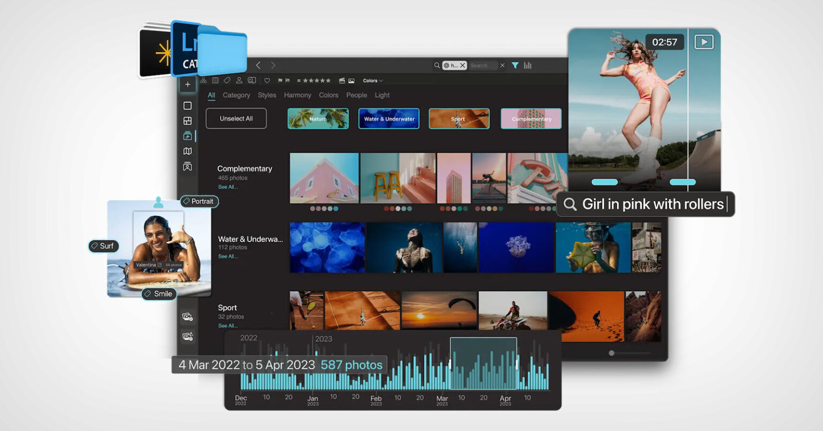Open the blue jellyfish thumbnail
The width and height of the screenshot is (823, 431).
(x=327, y=248)
